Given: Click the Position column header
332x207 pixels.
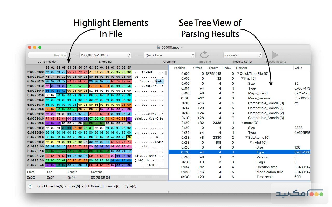Looking at the screenshot, I should point(179,68).
